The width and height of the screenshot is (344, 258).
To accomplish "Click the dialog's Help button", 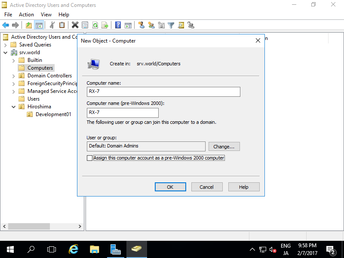I will click(x=244, y=187).
